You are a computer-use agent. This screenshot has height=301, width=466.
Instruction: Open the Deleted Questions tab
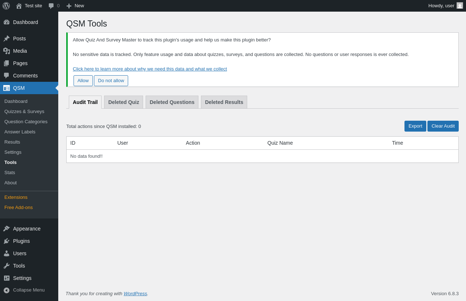tap(172, 102)
